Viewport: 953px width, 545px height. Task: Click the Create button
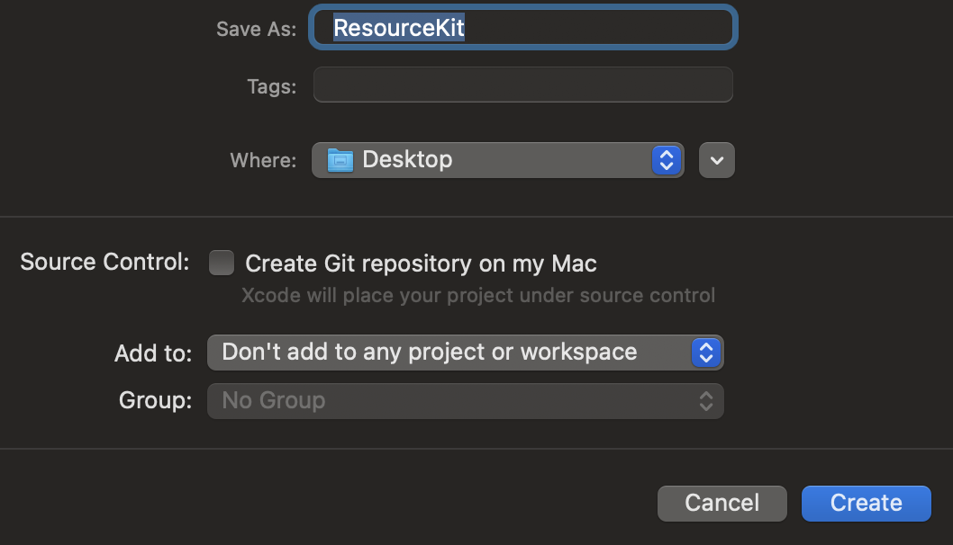tap(867, 503)
